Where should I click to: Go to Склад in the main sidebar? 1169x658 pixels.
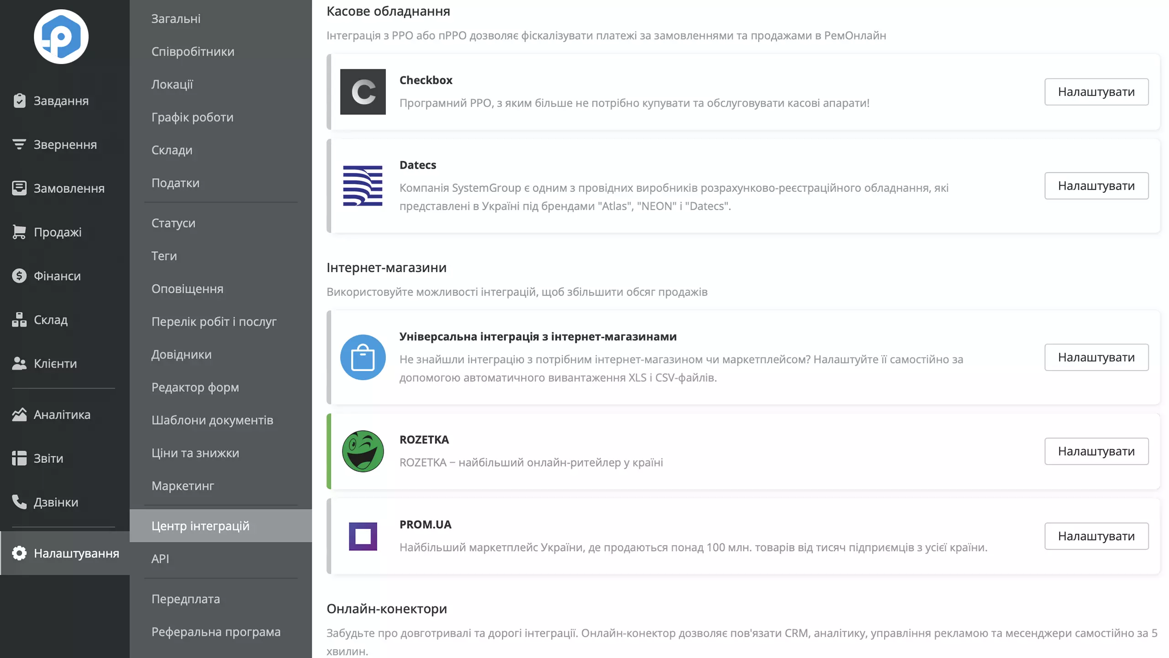65,319
